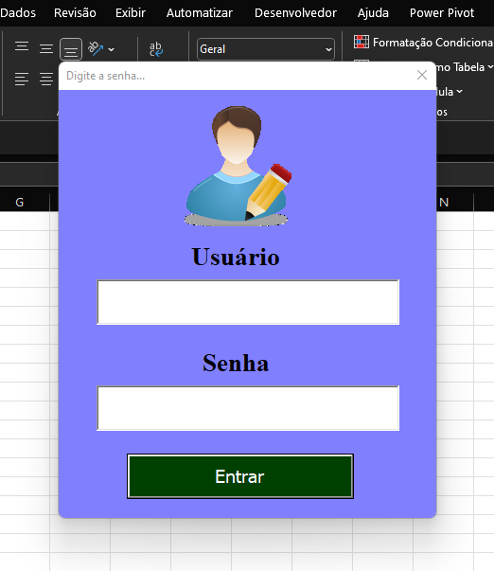The image size is (494, 571).
Task: Toggle the bottom align icon
Action: coord(71,49)
